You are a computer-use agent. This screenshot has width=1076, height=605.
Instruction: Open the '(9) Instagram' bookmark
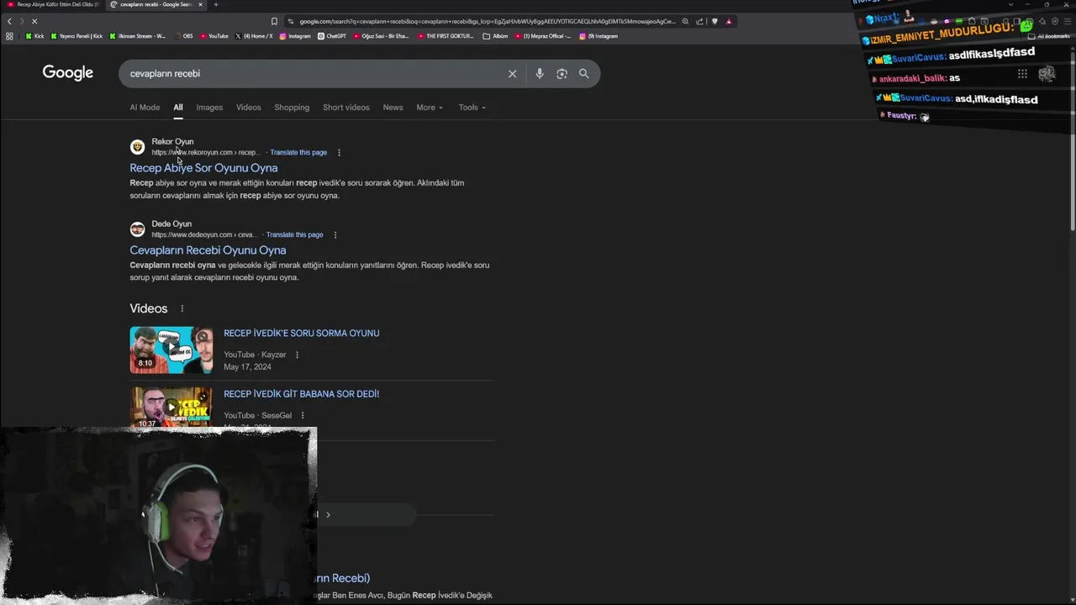[x=598, y=36]
